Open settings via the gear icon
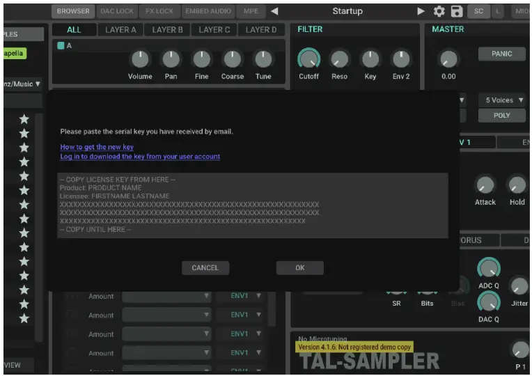The width and height of the screenshot is (532, 376). click(x=439, y=11)
